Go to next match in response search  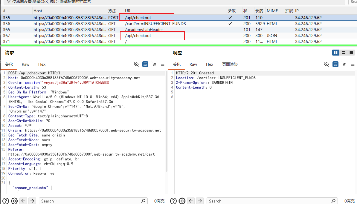[x=200, y=201]
